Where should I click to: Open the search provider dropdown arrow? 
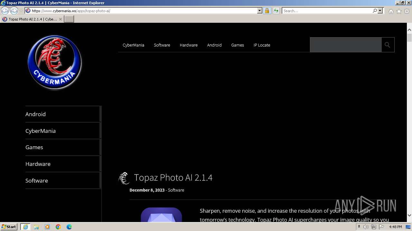click(380, 11)
